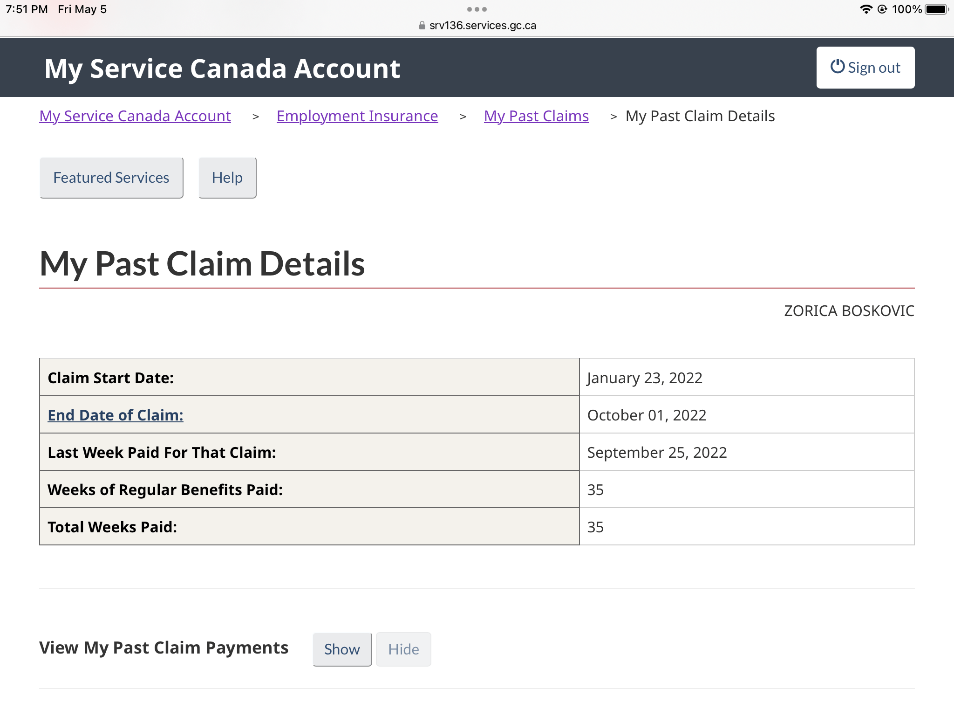Tap the padlock icon in address bar
The image size is (954, 716).
click(x=422, y=26)
